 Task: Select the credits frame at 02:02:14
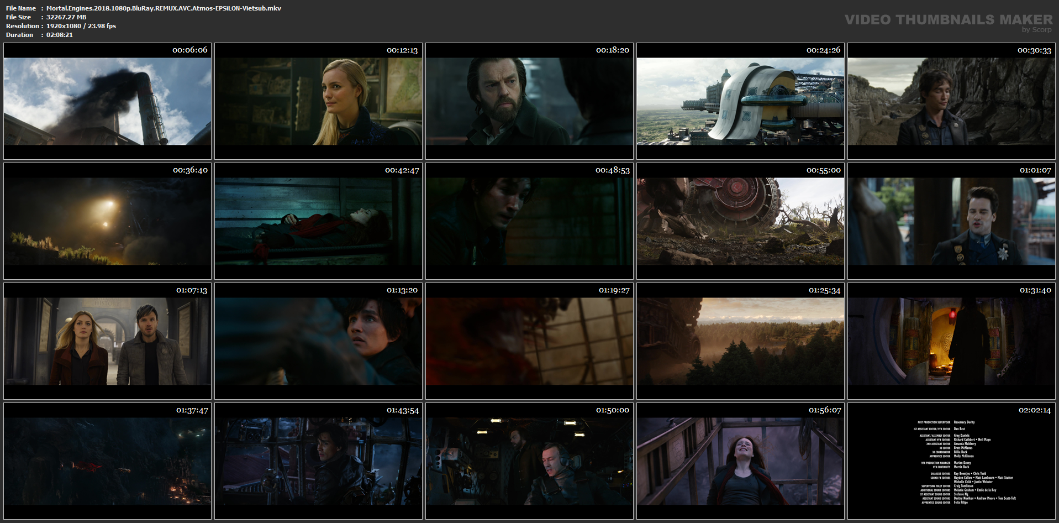(951, 461)
